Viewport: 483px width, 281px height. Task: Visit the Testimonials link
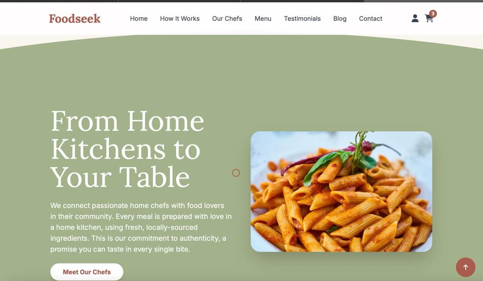tap(302, 18)
